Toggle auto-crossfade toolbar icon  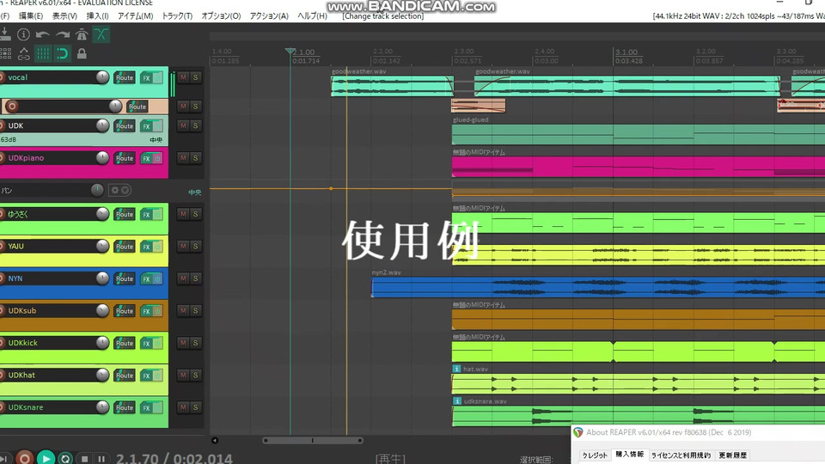101,34
